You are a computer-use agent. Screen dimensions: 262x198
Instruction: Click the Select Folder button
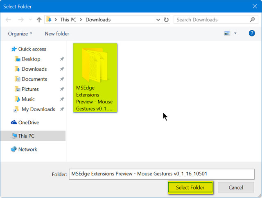190,187
